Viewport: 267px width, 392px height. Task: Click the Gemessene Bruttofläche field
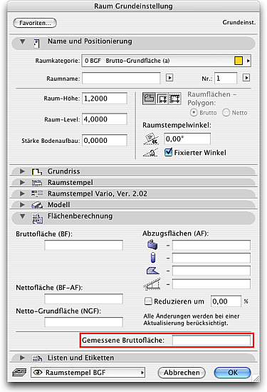211,341
